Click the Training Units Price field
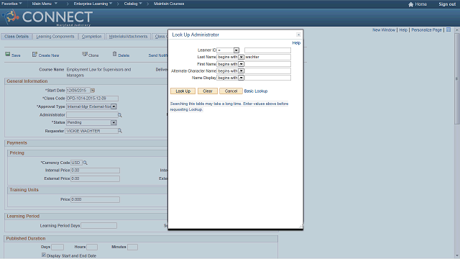This screenshot has width=460, height=259. (x=95, y=199)
